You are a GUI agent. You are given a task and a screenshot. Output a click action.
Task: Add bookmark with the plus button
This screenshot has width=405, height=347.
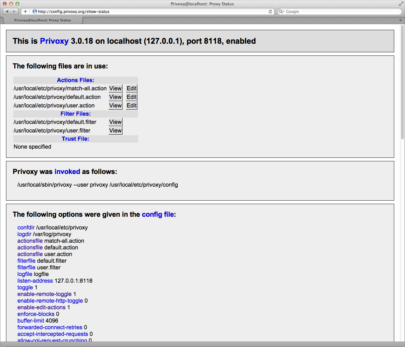(25, 11)
